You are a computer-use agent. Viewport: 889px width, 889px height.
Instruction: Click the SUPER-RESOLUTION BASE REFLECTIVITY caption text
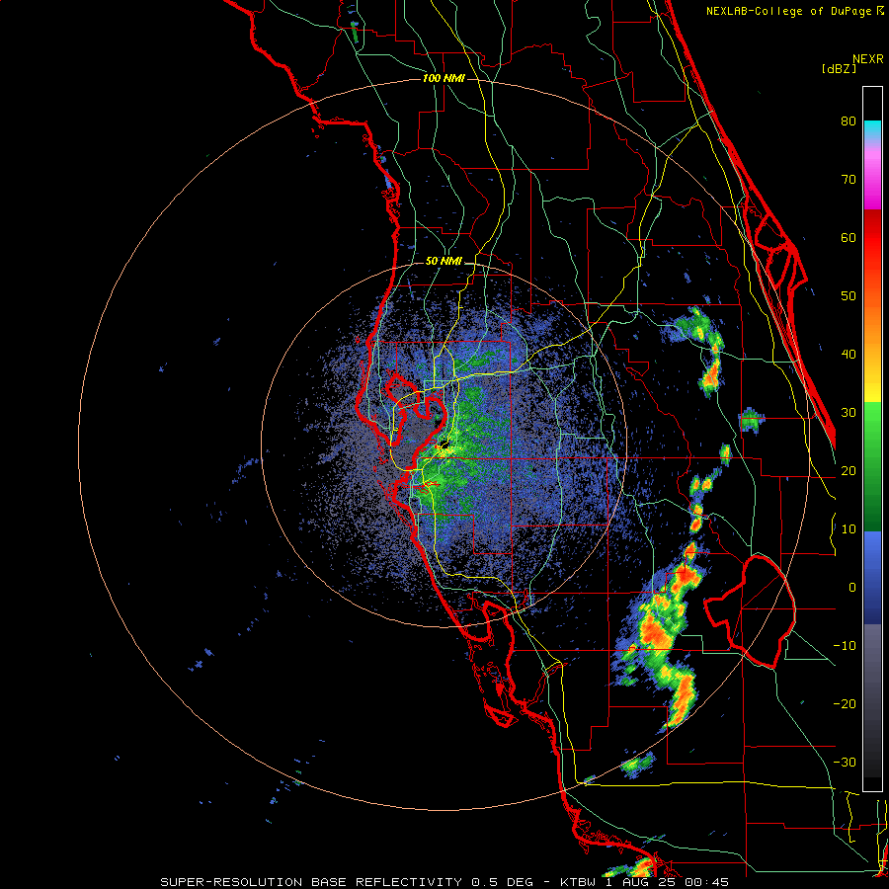coord(310,882)
